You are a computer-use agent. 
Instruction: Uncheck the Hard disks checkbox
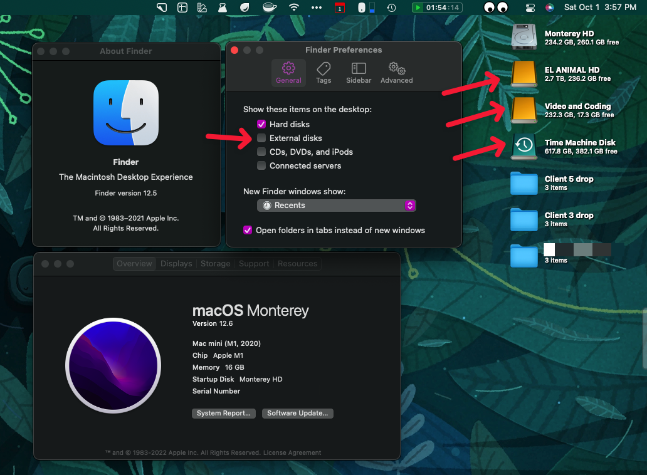[x=261, y=124]
